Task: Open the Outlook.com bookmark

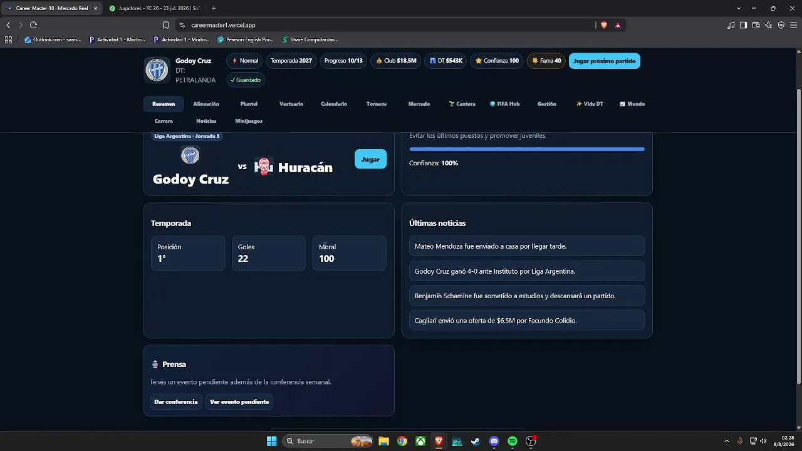Action: [x=53, y=39]
